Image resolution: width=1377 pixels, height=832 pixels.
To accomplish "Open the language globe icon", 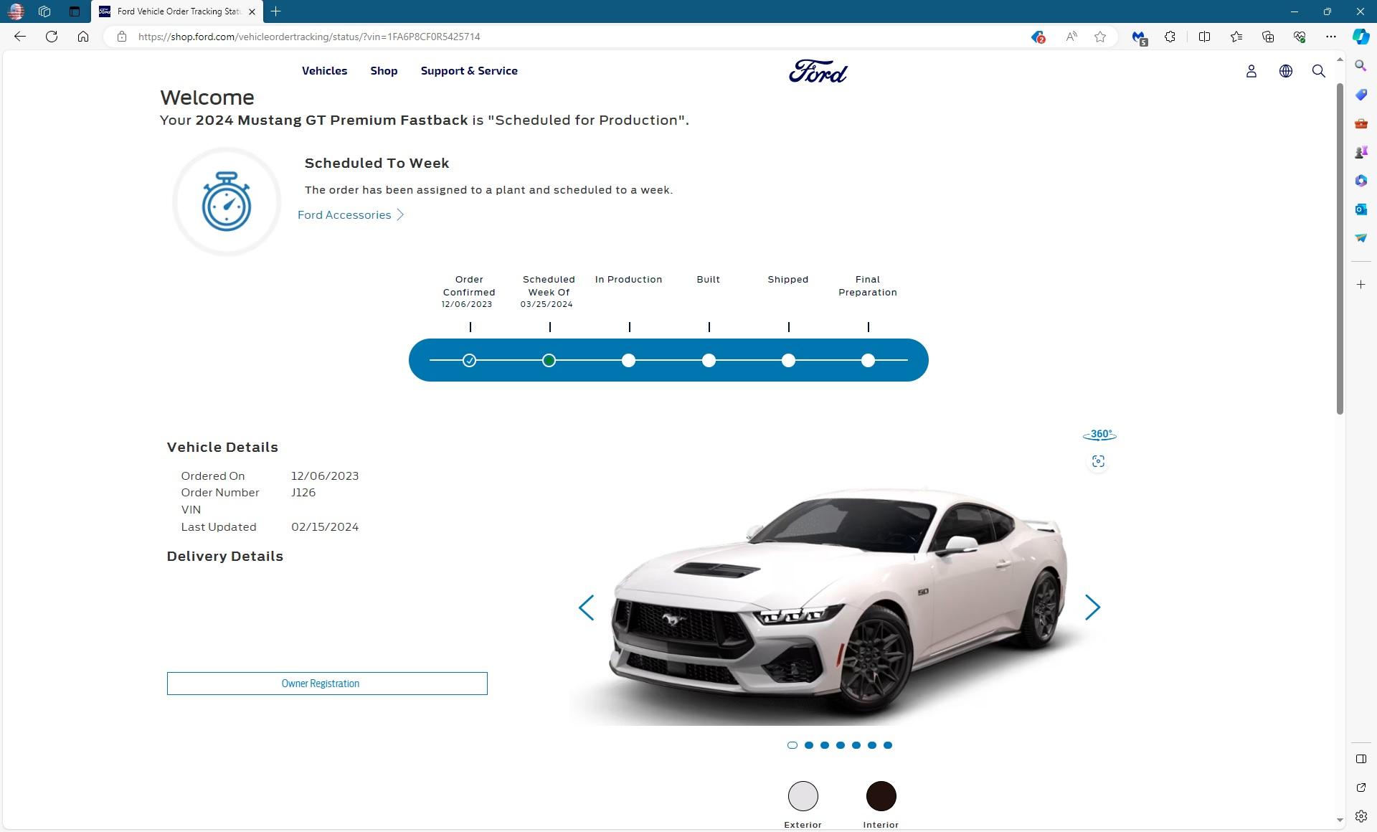I will tap(1286, 71).
